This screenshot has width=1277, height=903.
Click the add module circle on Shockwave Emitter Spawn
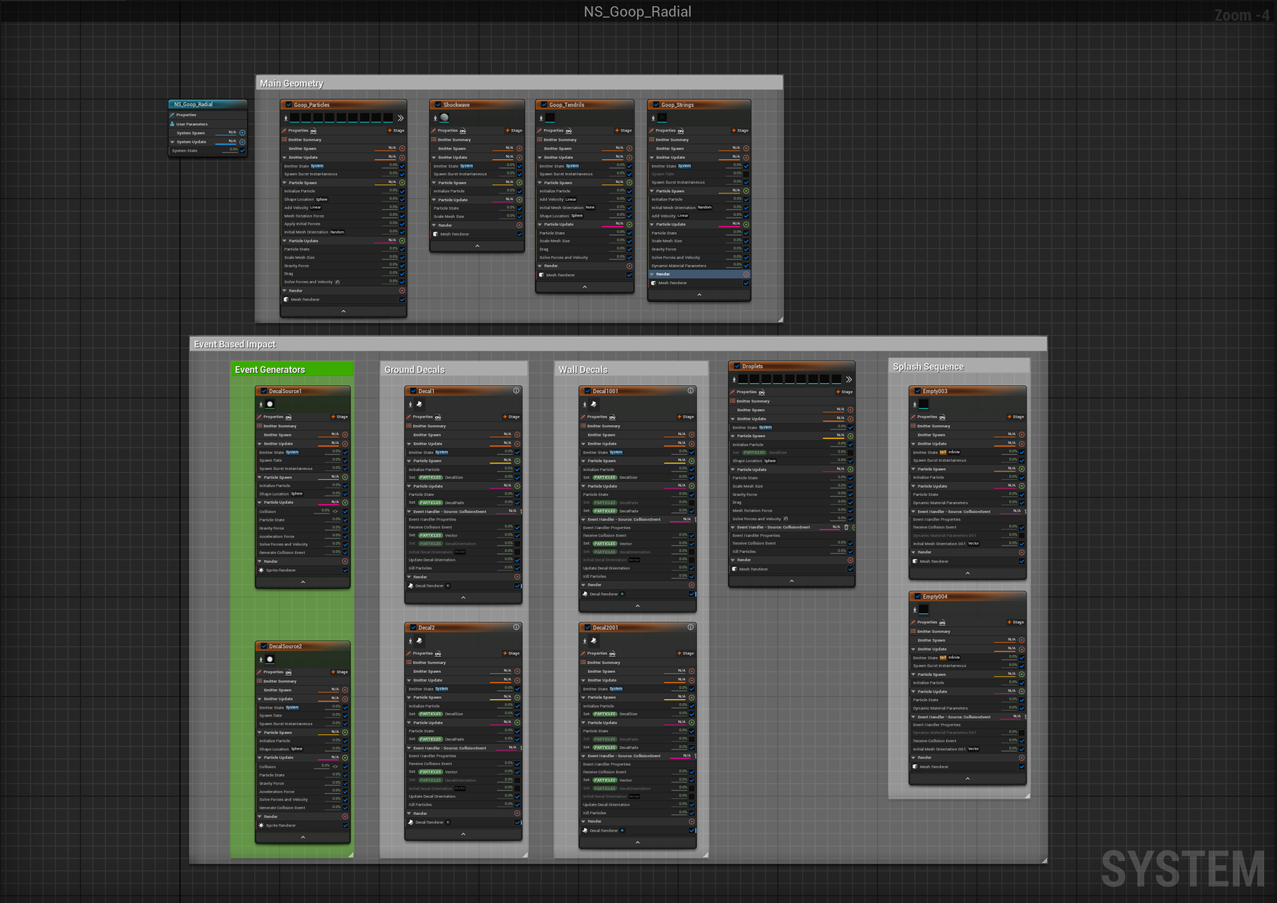(519, 148)
